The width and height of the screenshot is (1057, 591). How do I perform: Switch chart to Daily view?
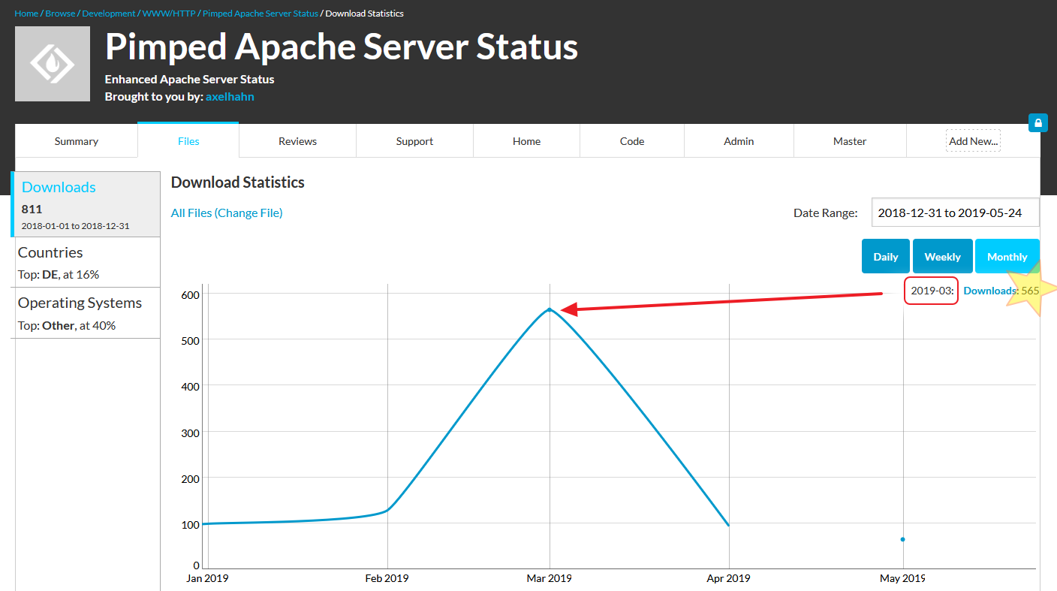(886, 256)
